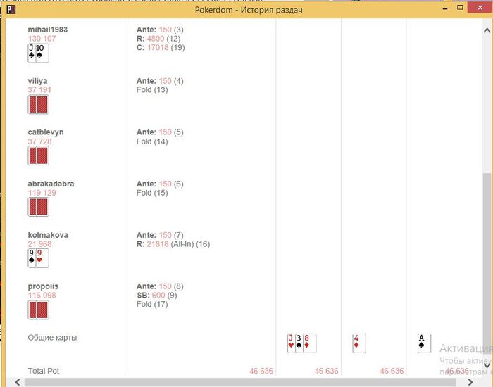The width and height of the screenshot is (493, 387).
Task: Maximize the Pokerdom history window
Action: 460,8
